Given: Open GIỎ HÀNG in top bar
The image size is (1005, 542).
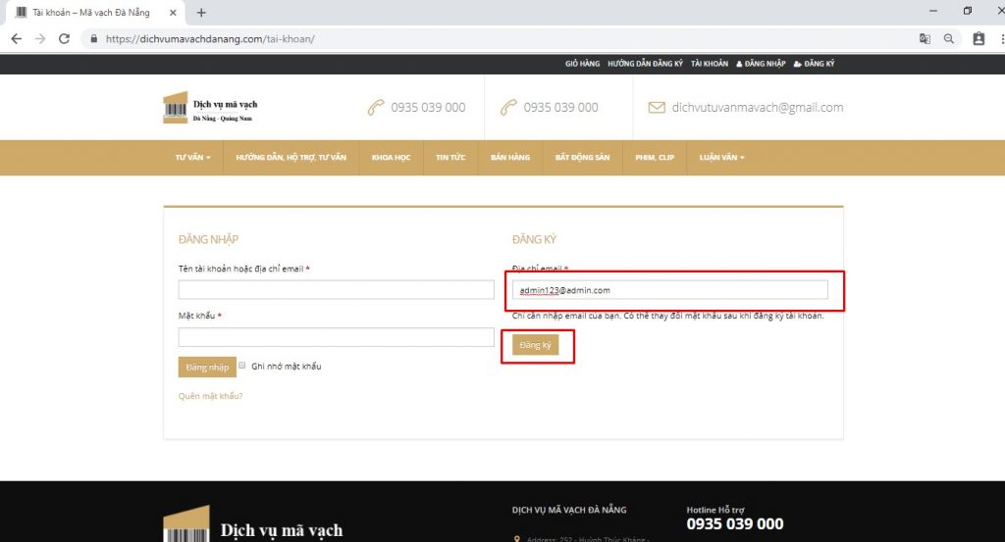Looking at the screenshot, I should 582,64.
